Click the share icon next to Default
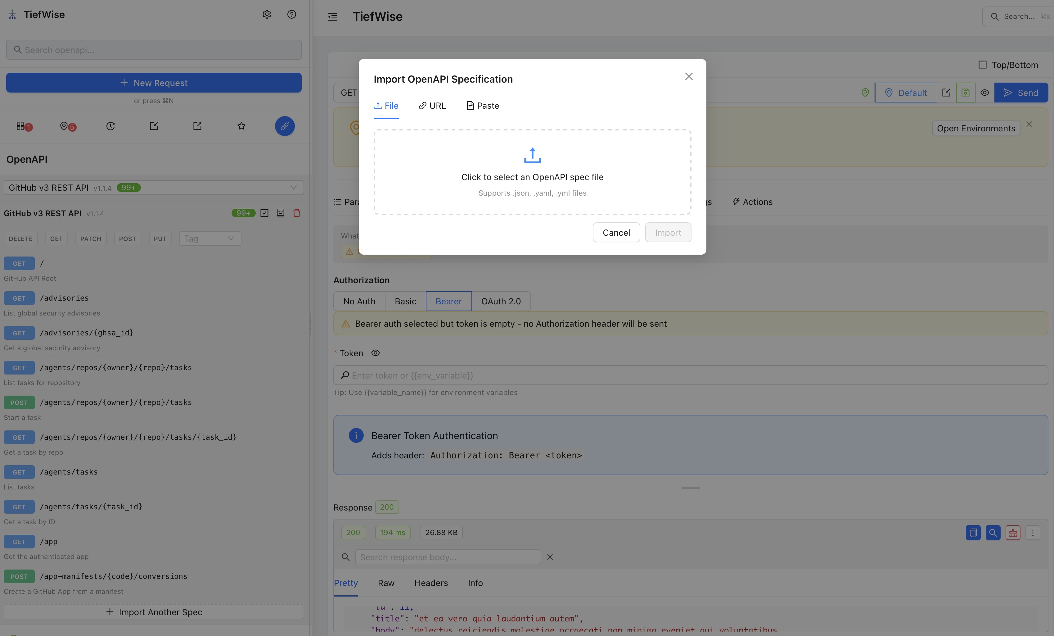 click(x=946, y=93)
